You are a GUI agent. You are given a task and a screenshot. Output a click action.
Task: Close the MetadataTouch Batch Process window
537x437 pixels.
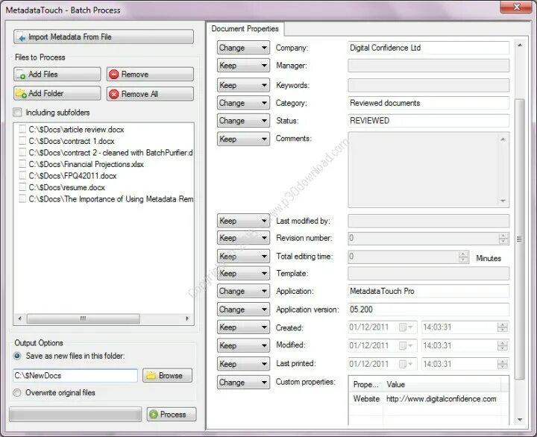pos(516,7)
